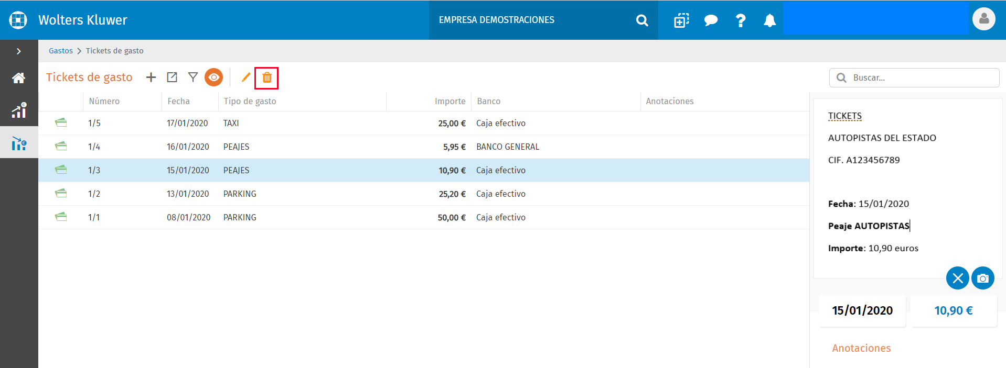The width and height of the screenshot is (1006, 368).
Task: Click amount 25,20 €
Action: pyautogui.click(x=452, y=194)
